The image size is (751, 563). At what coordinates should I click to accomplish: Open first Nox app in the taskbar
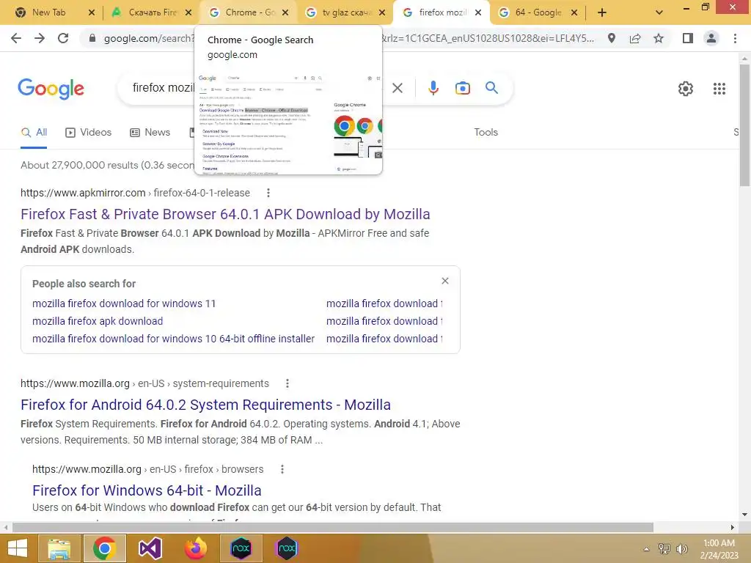point(241,548)
